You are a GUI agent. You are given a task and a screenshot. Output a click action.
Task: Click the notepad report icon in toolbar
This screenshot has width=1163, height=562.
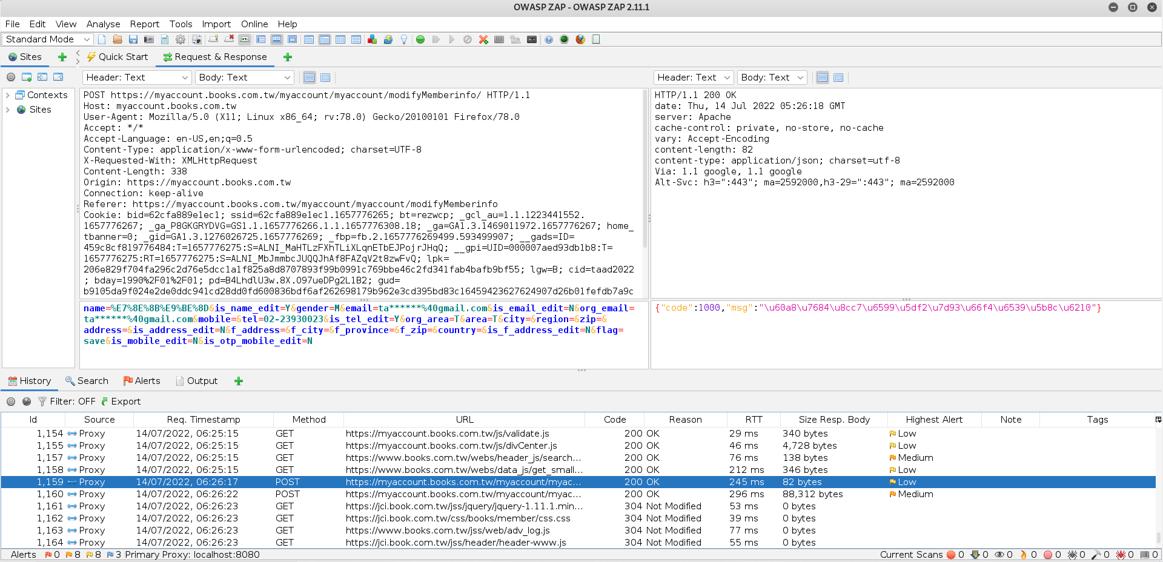click(x=596, y=39)
